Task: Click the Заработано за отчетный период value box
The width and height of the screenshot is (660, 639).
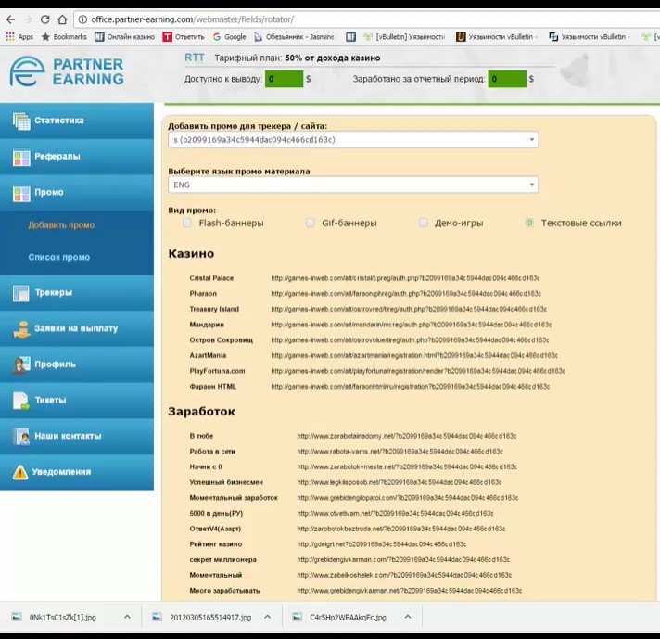Action: pyautogui.click(x=507, y=79)
